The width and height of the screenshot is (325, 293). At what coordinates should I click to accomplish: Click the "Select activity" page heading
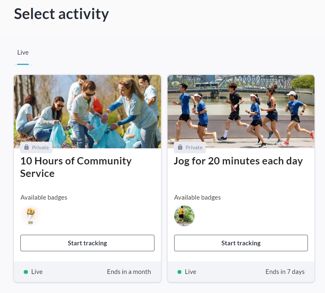tap(61, 14)
